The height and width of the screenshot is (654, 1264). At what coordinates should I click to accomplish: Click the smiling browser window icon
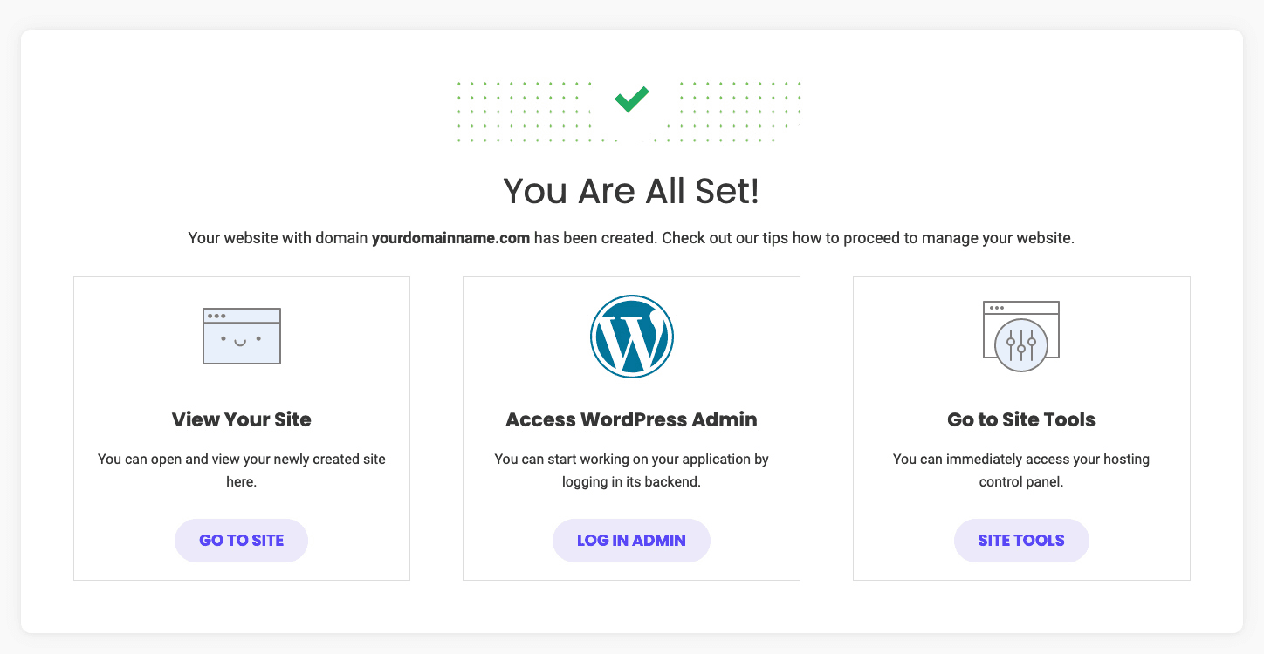point(242,336)
